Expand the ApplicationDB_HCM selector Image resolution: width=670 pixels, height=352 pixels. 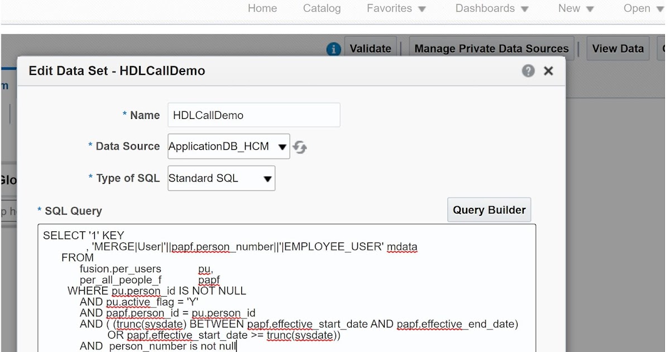282,146
